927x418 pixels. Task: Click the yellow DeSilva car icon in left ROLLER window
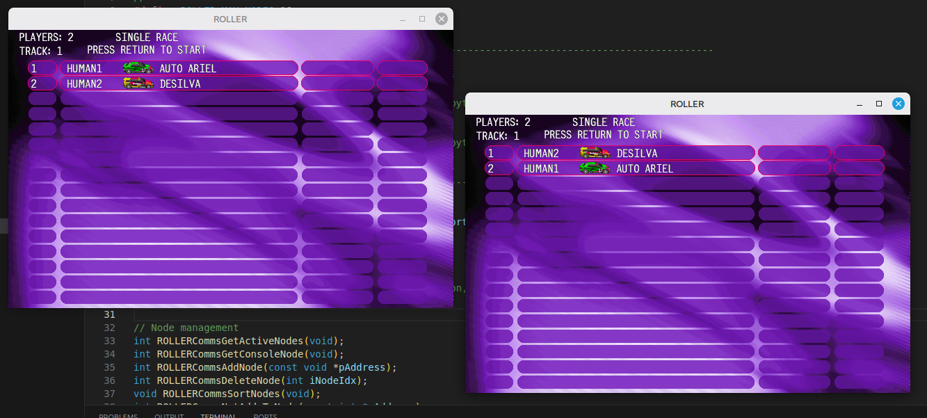point(138,83)
